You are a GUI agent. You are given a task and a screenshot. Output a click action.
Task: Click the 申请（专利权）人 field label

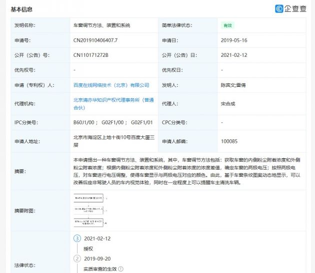(34, 85)
